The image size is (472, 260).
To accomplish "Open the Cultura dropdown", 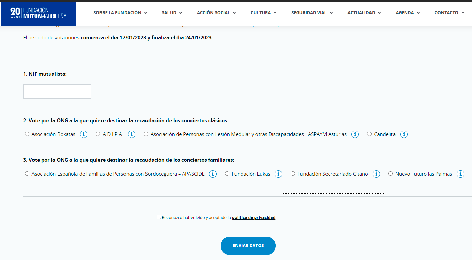I will coord(264,13).
